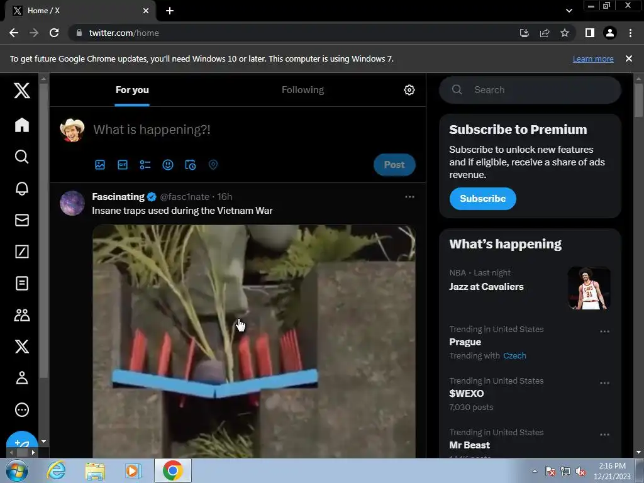Image resolution: width=644 pixels, height=483 pixels.
Task: Open @fasc1nate profile handle
Action: pyautogui.click(x=185, y=197)
